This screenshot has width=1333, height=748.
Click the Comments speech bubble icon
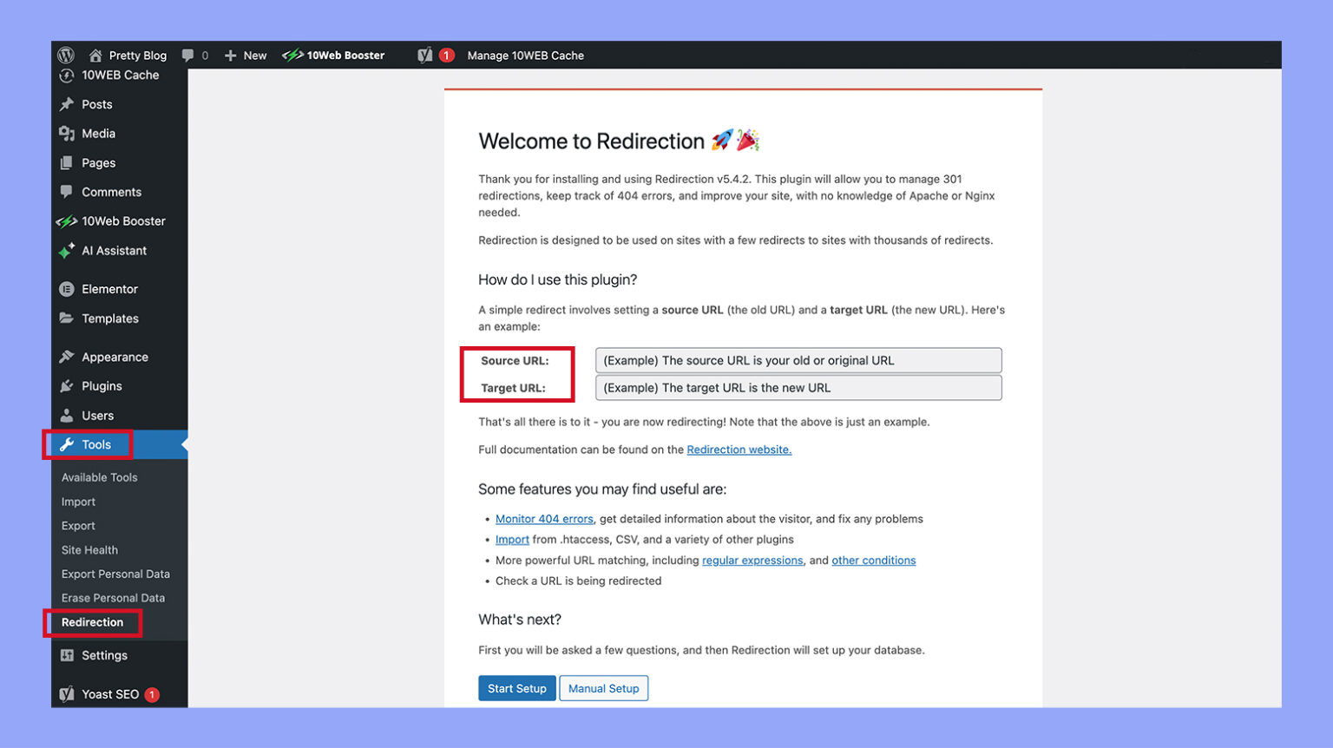(68, 192)
